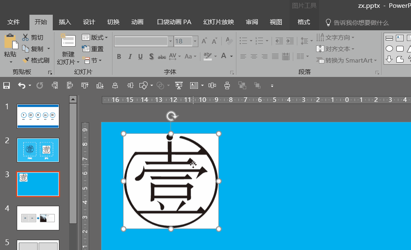Screen dimensions: 411x250
Task: Select the rounded rectangle shape
Action: tap(400, 49)
